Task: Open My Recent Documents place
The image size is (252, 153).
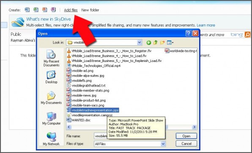Action: [x=51, y=58]
